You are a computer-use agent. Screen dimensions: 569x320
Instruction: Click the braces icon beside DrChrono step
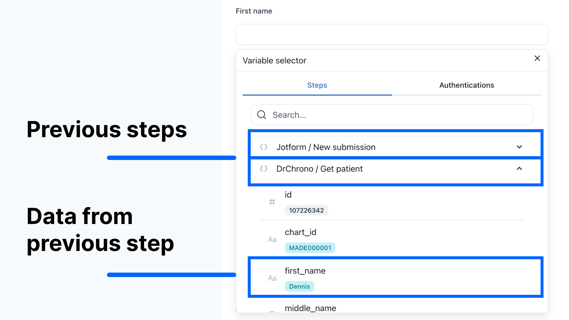264,169
